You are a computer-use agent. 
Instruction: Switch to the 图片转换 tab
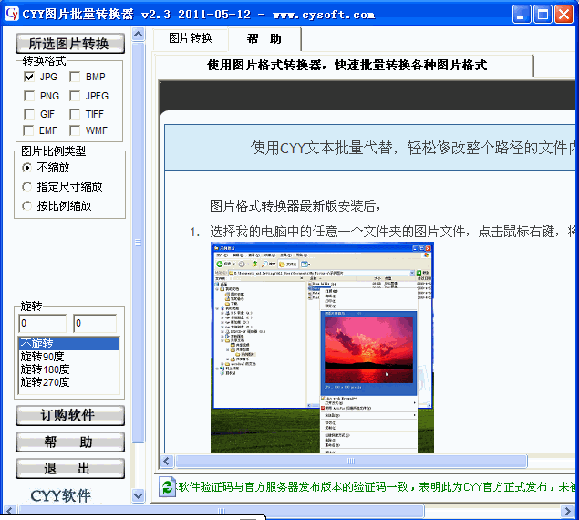191,38
